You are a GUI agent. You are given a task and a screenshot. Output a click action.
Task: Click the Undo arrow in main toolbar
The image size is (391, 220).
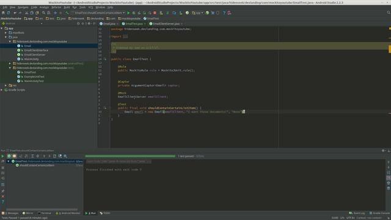point(15,13)
